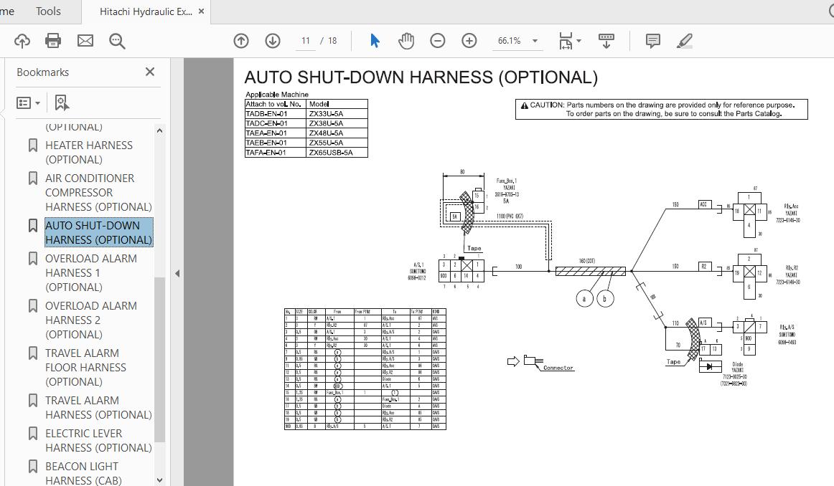Click the add new bookmark icon

pyautogui.click(x=62, y=103)
